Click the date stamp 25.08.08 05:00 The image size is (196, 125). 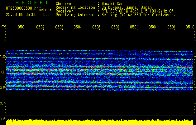(x=21, y=15)
